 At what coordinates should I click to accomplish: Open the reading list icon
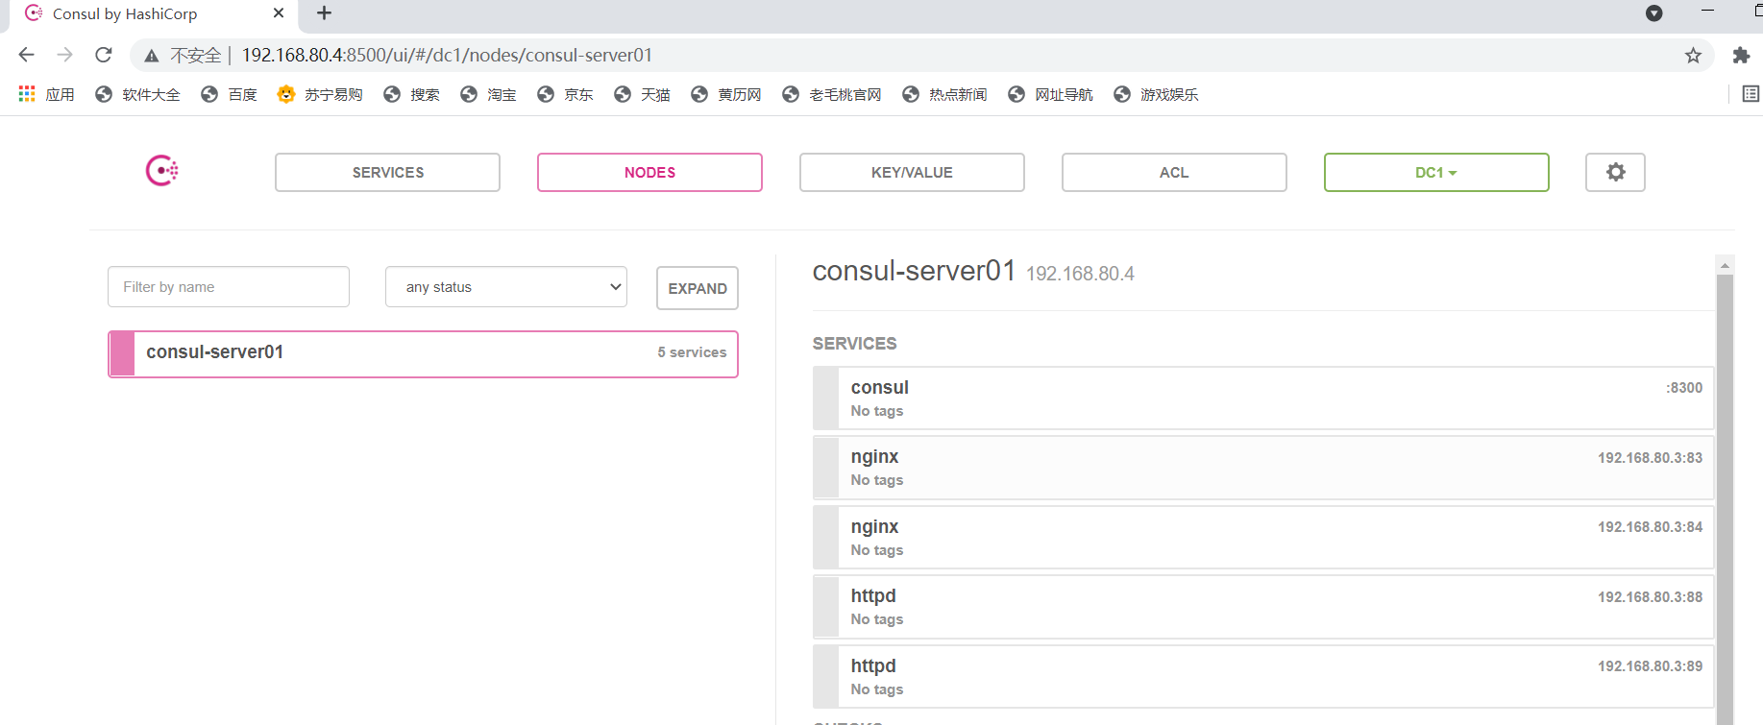coord(1751,94)
